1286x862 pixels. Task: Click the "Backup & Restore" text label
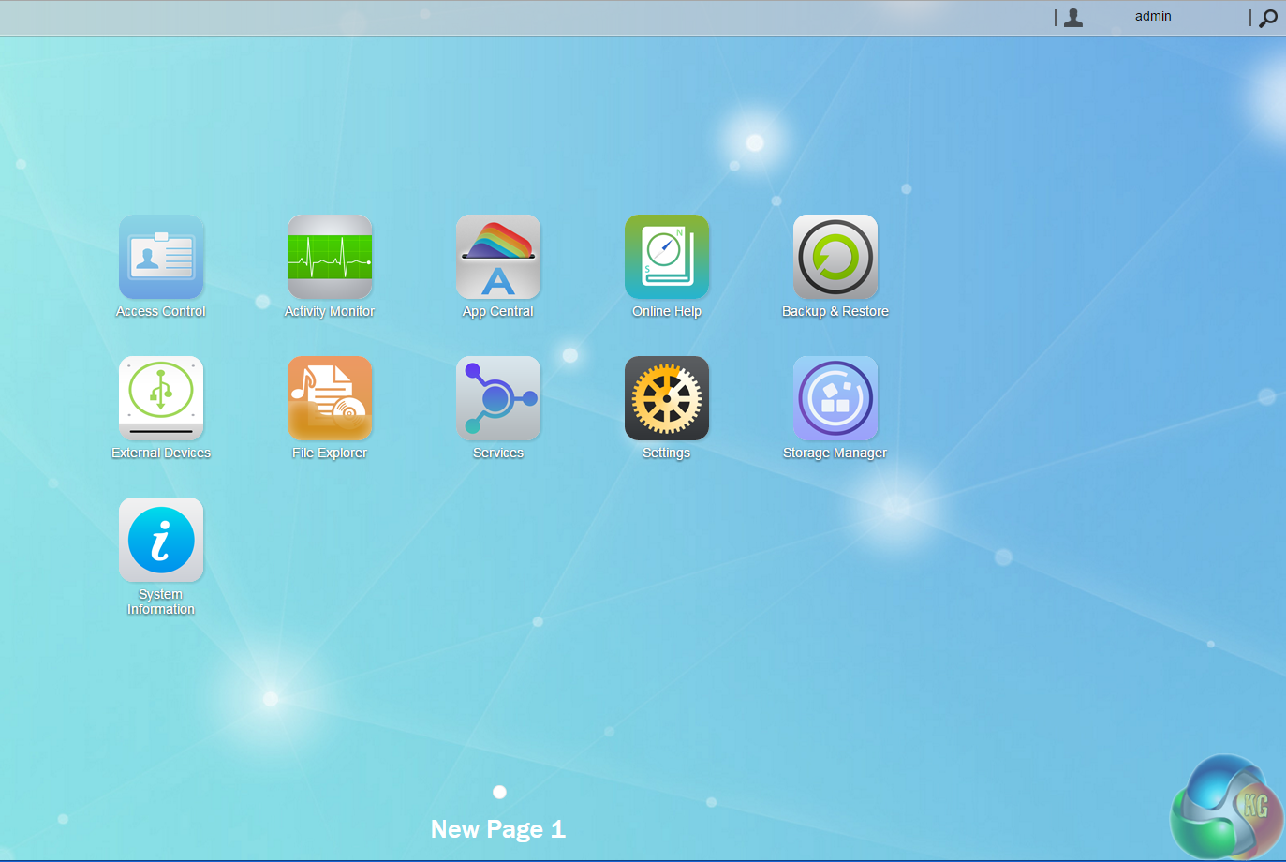(x=835, y=311)
